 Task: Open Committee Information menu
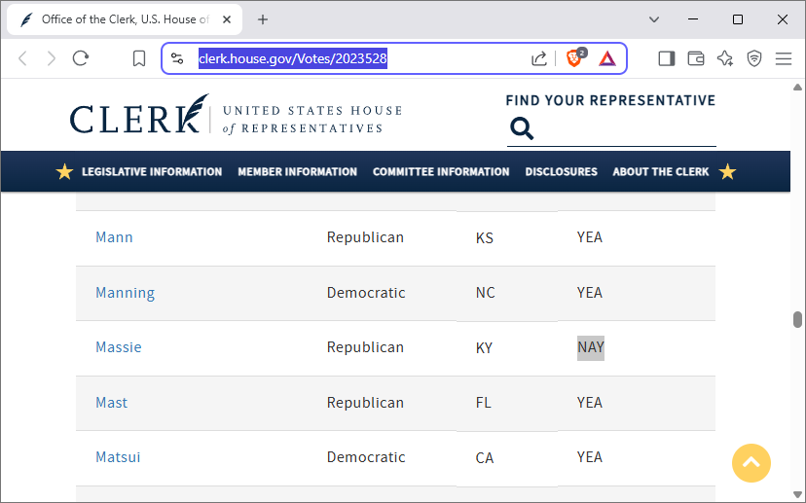pyautogui.click(x=441, y=171)
